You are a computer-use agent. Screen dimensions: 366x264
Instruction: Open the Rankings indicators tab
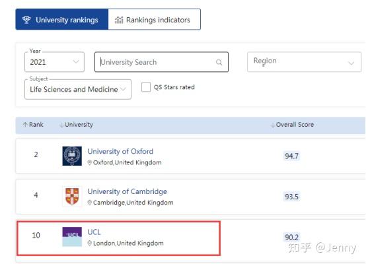tap(155, 19)
